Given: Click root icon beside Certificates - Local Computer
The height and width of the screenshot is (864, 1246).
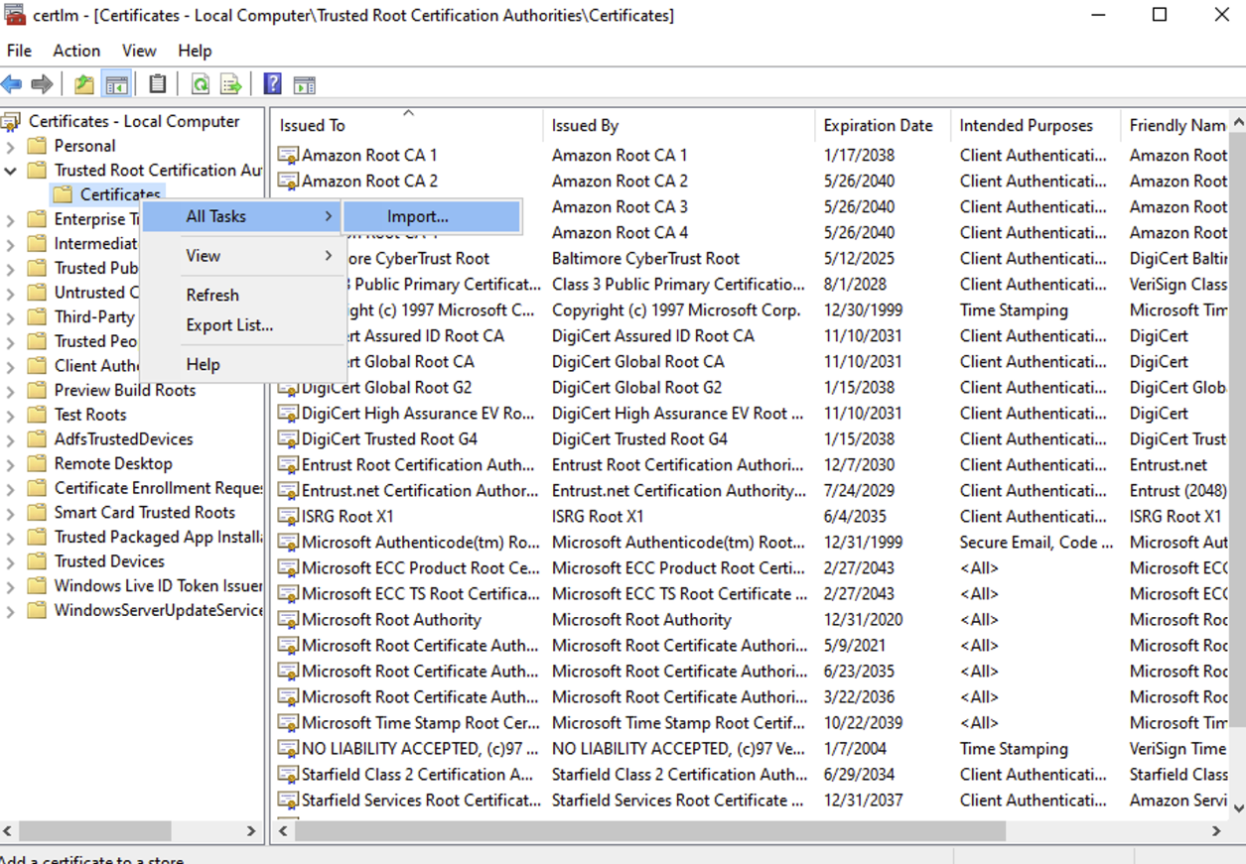Looking at the screenshot, I should click(11, 121).
